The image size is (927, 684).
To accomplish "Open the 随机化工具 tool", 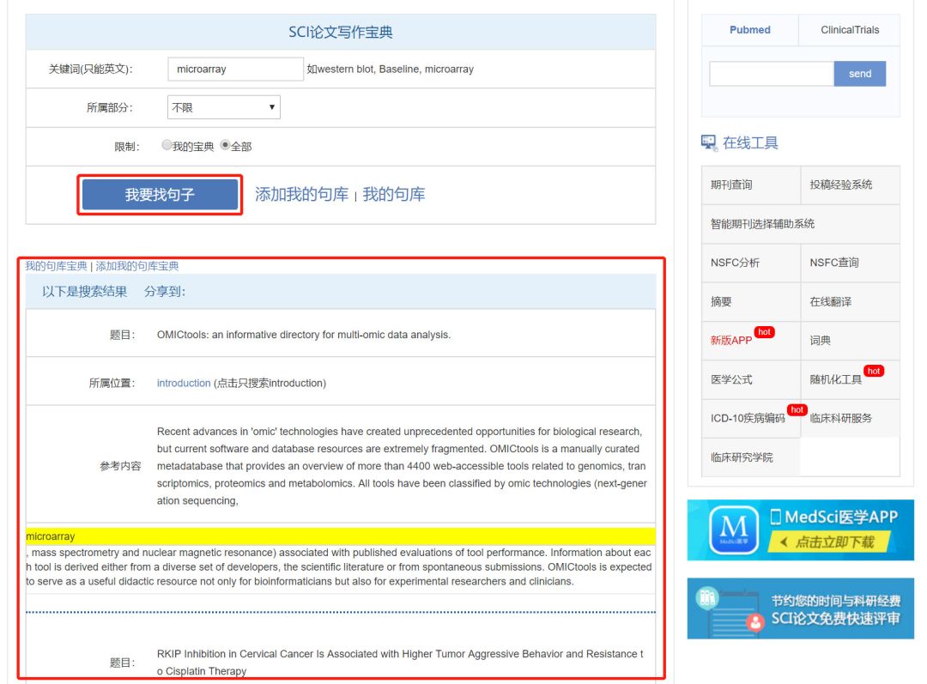I will [x=836, y=379].
